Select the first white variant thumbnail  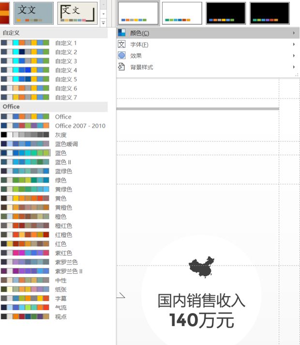(x=138, y=13)
